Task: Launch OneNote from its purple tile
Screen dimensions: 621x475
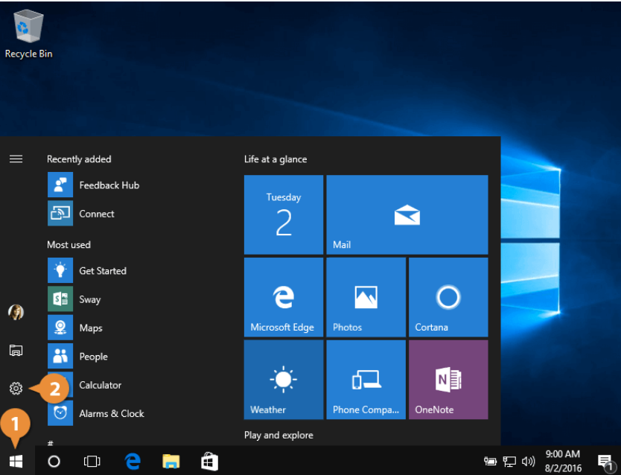Action: tap(448, 379)
